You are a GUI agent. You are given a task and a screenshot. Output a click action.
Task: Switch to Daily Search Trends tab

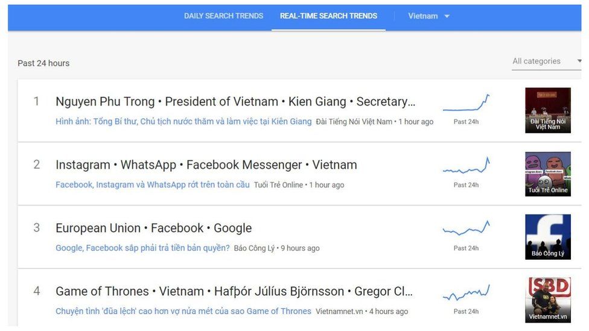click(223, 16)
